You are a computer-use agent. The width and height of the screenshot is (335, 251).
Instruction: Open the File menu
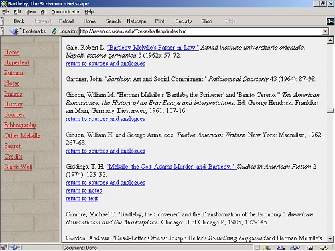tap(5, 12)
